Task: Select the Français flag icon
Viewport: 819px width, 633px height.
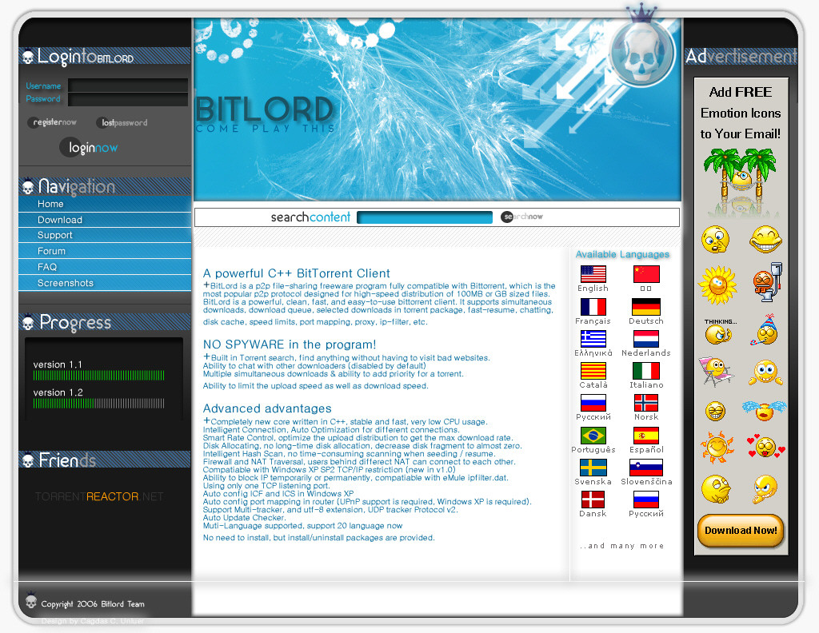Action: click(593, 306)
